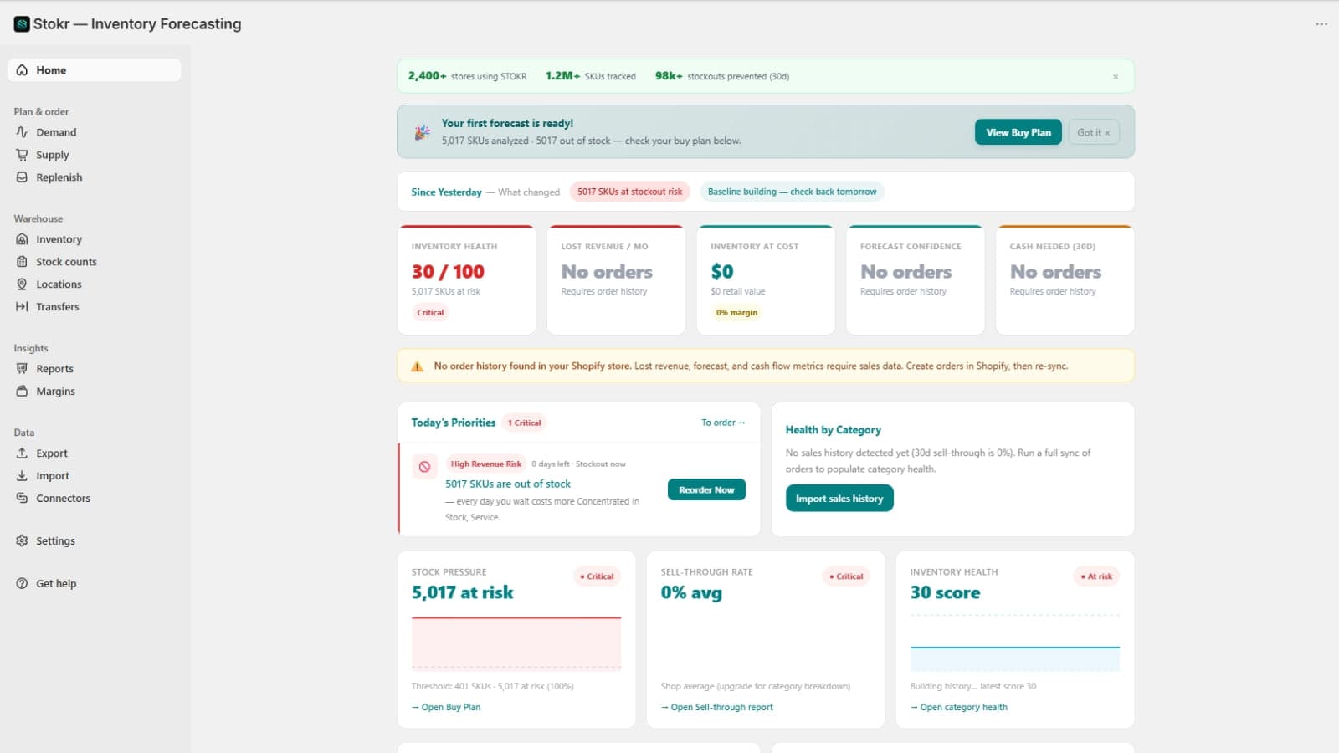1339x753 pixels.
Task: Click the Inventory at Cost $0 card
Action: [766, 280]
